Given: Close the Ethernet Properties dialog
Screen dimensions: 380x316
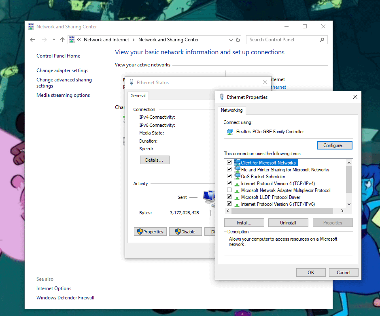Looking at the screenshot, I should [x=355, y=97].
